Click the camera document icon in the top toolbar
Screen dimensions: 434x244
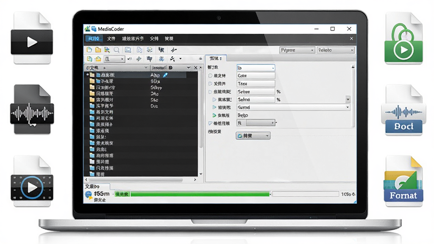pyautogui.click(x=139, y=50)
